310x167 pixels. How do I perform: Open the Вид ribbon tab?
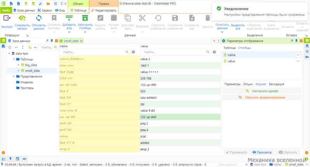pos(60,10)
